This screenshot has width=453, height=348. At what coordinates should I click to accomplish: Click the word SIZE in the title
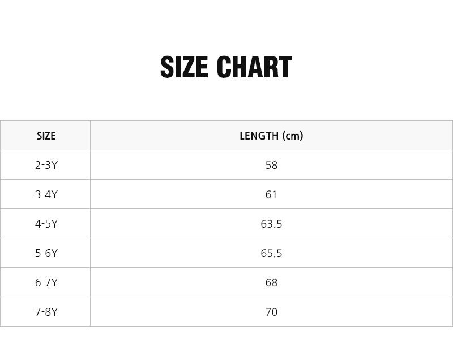(x=184, y=68)
